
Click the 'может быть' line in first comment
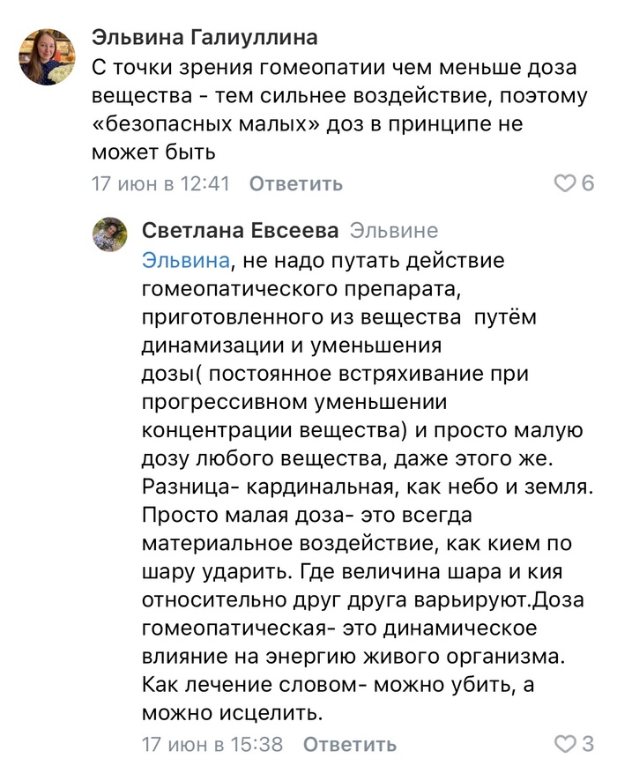coord(153,152)
